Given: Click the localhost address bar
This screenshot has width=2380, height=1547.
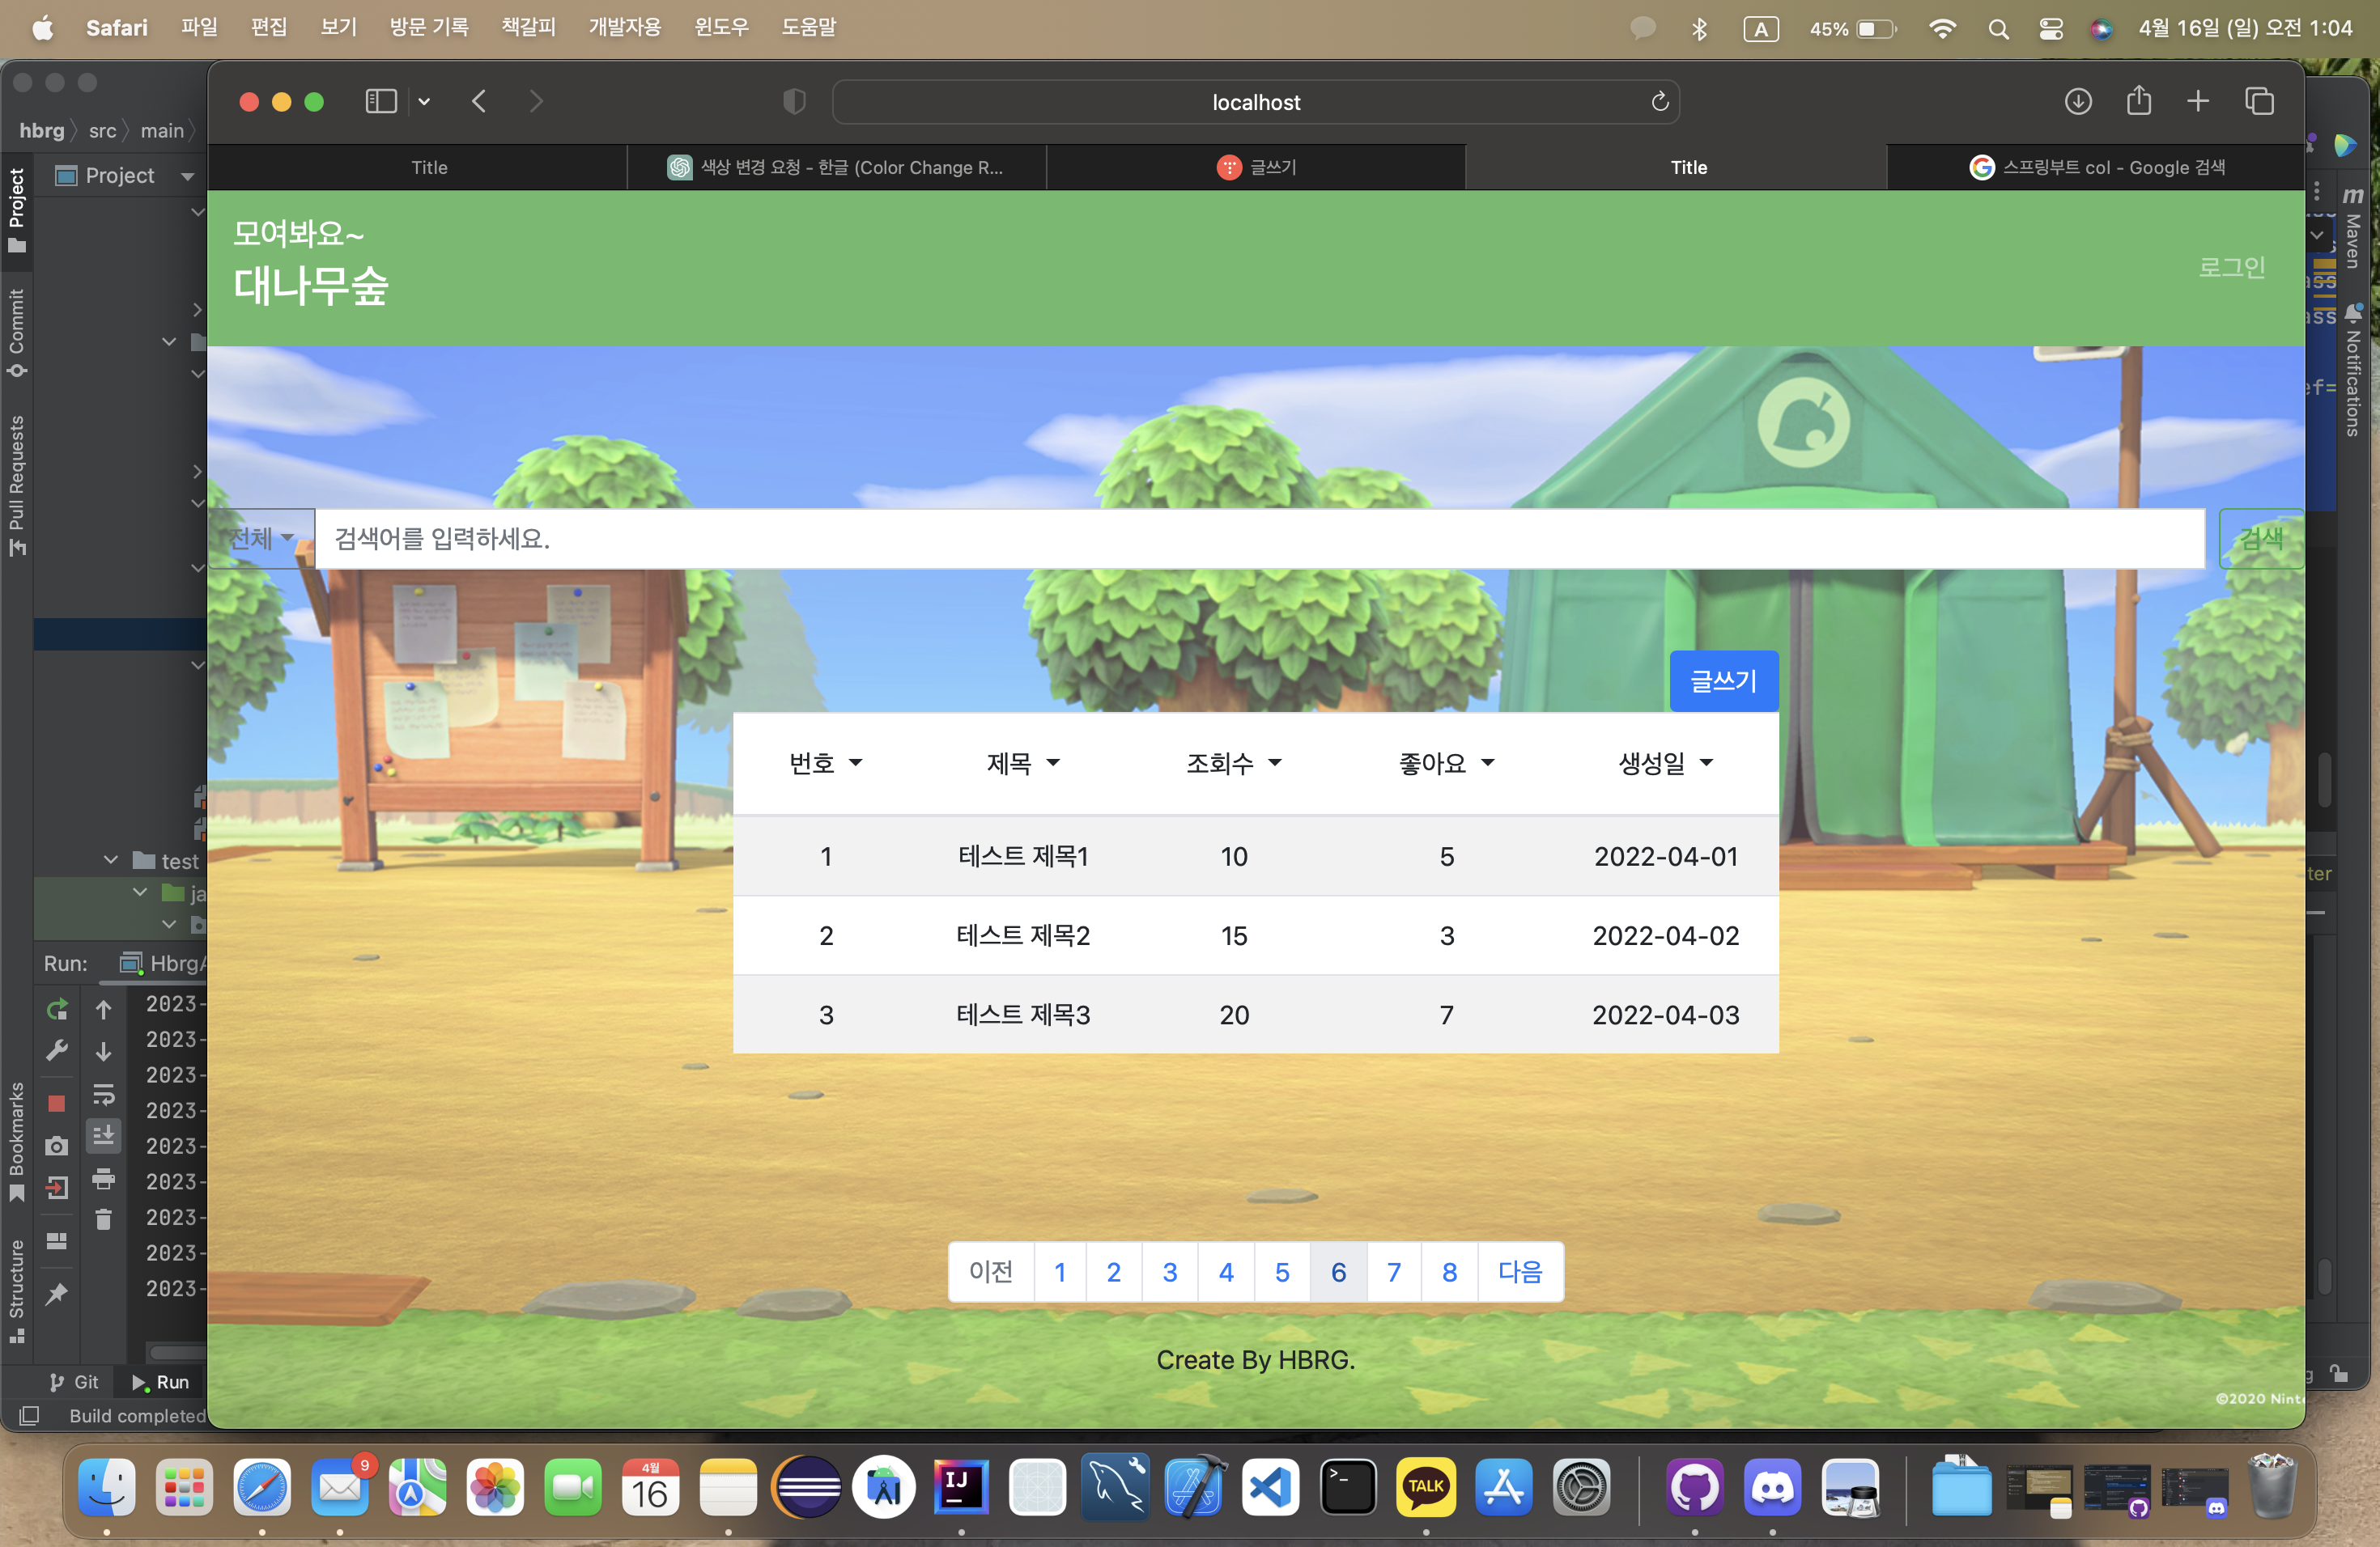Looking at the screenshot, I should click(x=1256, y=102).
